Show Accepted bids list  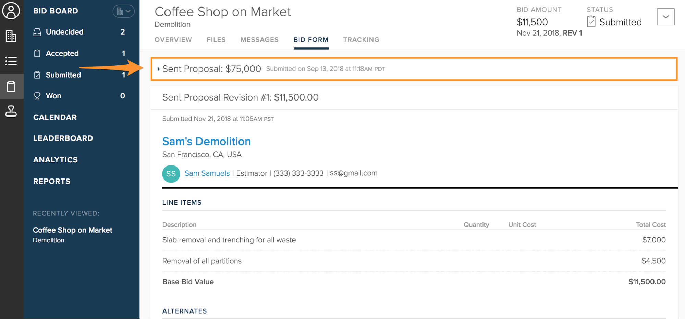click(x=62, y=54)
